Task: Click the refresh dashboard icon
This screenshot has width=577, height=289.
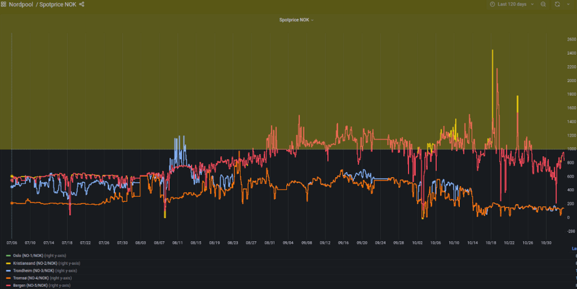Action: click(557, 4)
